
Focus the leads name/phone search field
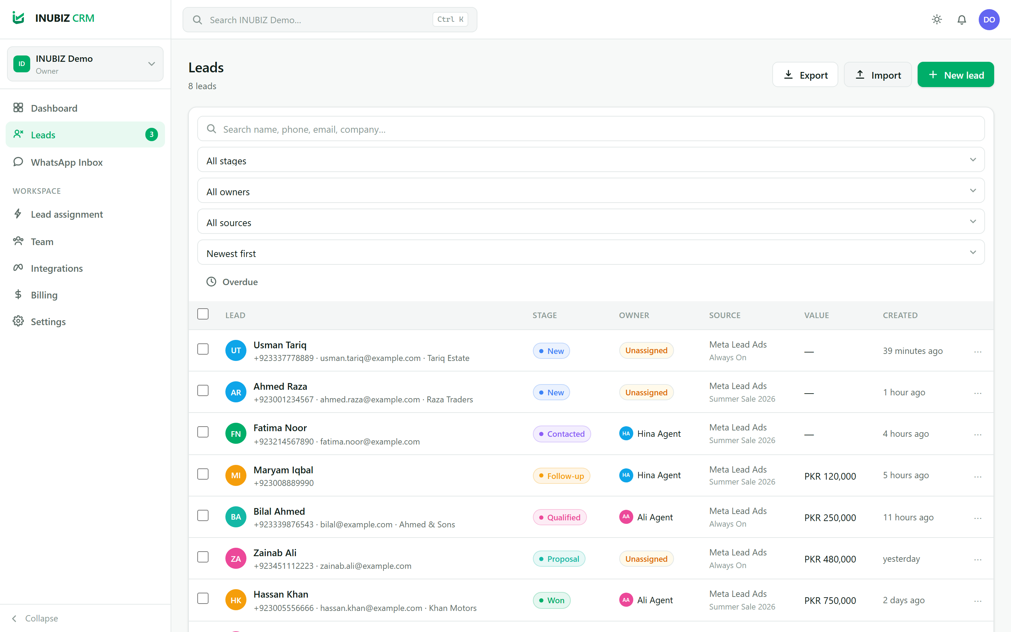591,129
